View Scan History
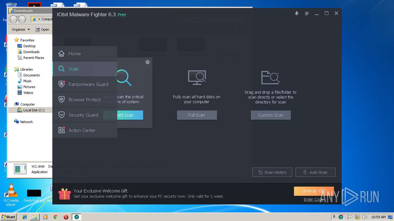Viewport: 394px width, 221px height. point(272,172)
